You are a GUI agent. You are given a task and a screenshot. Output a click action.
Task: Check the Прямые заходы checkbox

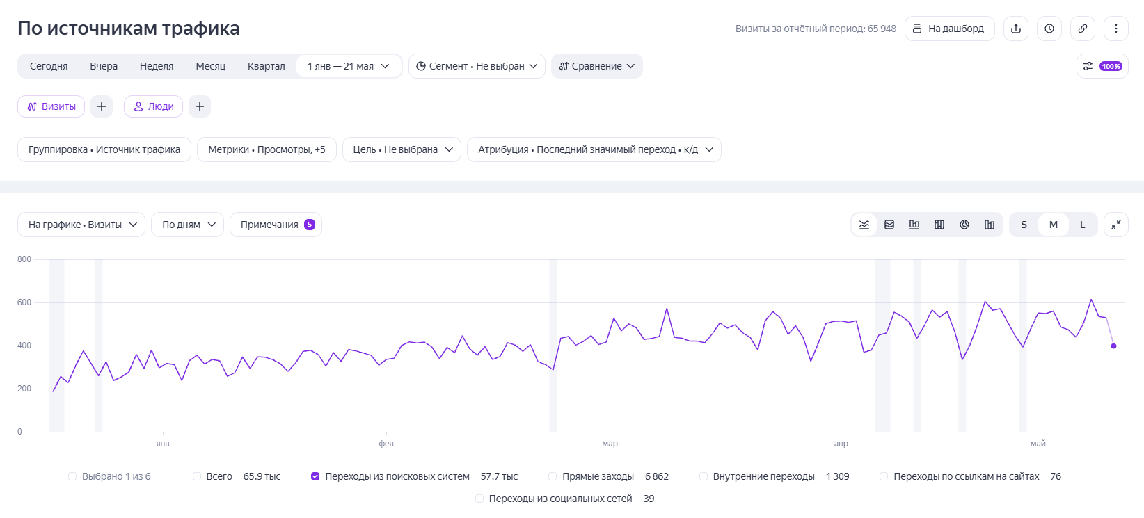point(553,476)
